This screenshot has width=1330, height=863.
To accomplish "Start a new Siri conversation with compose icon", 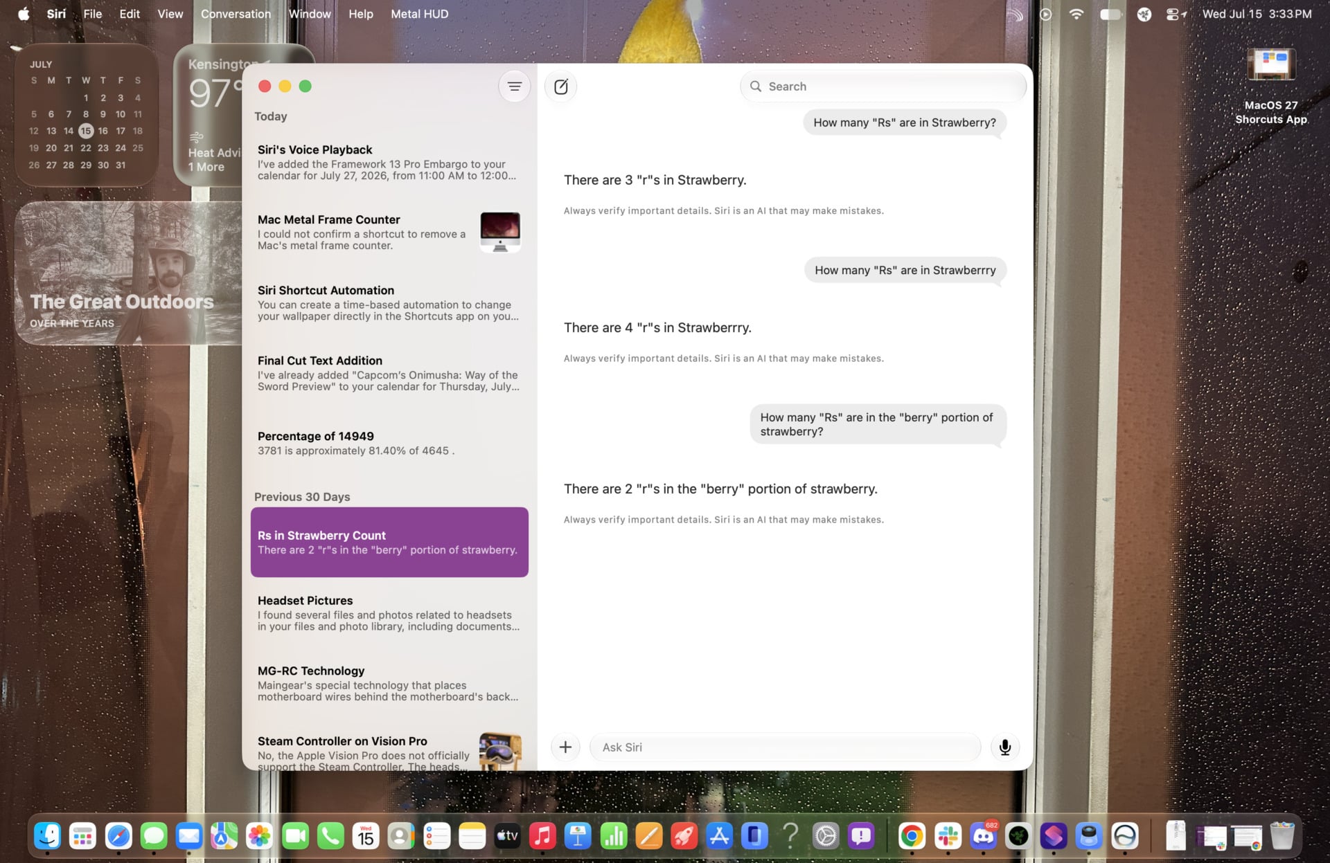I will click(x=561, y=87).
